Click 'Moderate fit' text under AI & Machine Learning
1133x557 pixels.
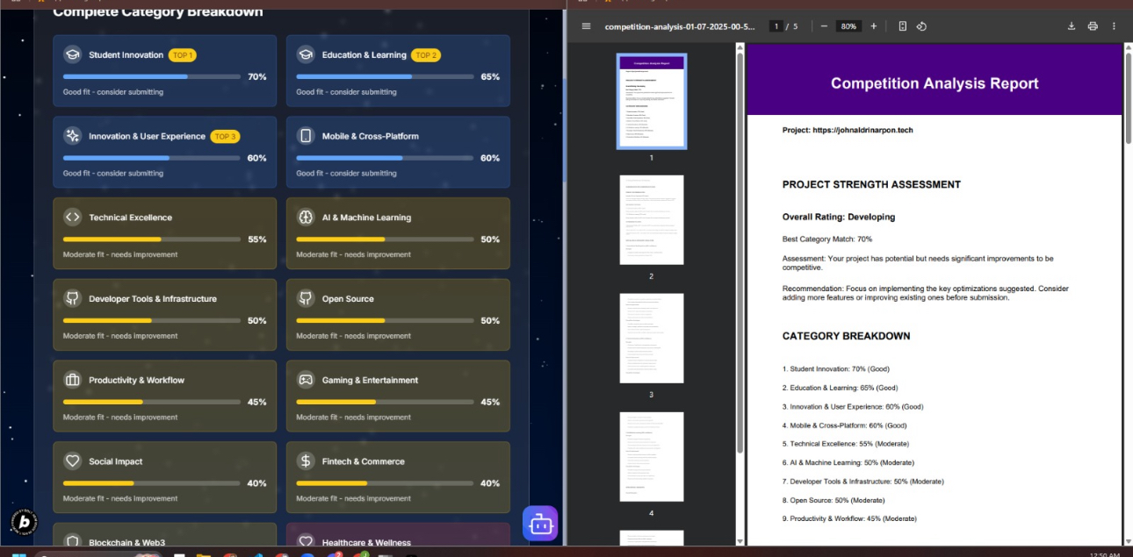(353, 254)
